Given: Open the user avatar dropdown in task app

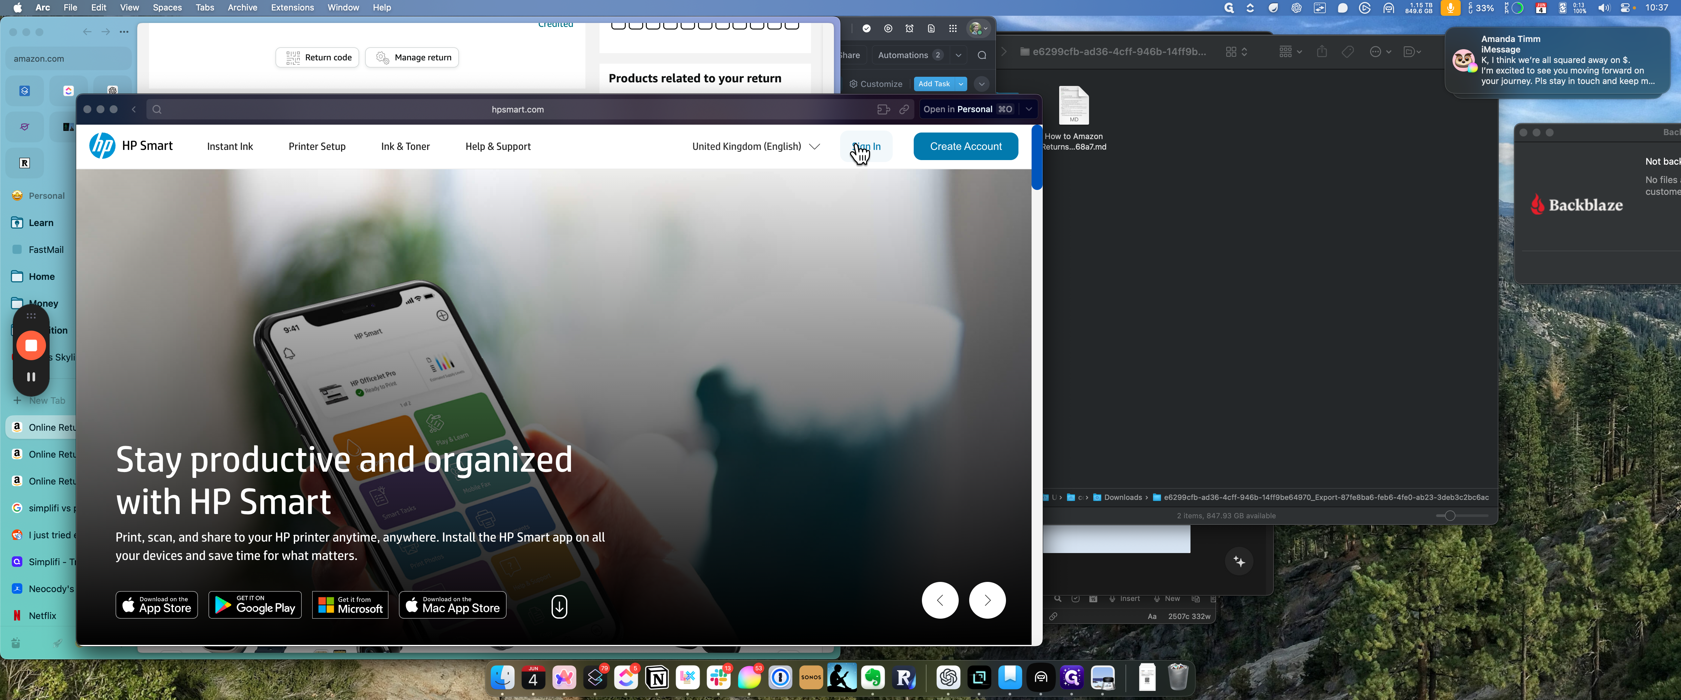Looking at the screenshot, I should tap(978, 29).
